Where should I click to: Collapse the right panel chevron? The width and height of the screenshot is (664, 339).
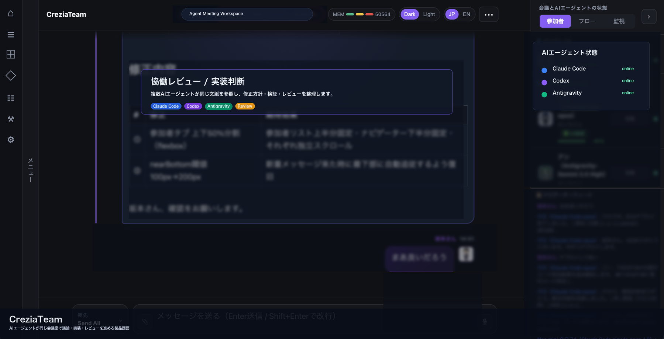click(x=649, y=17)
